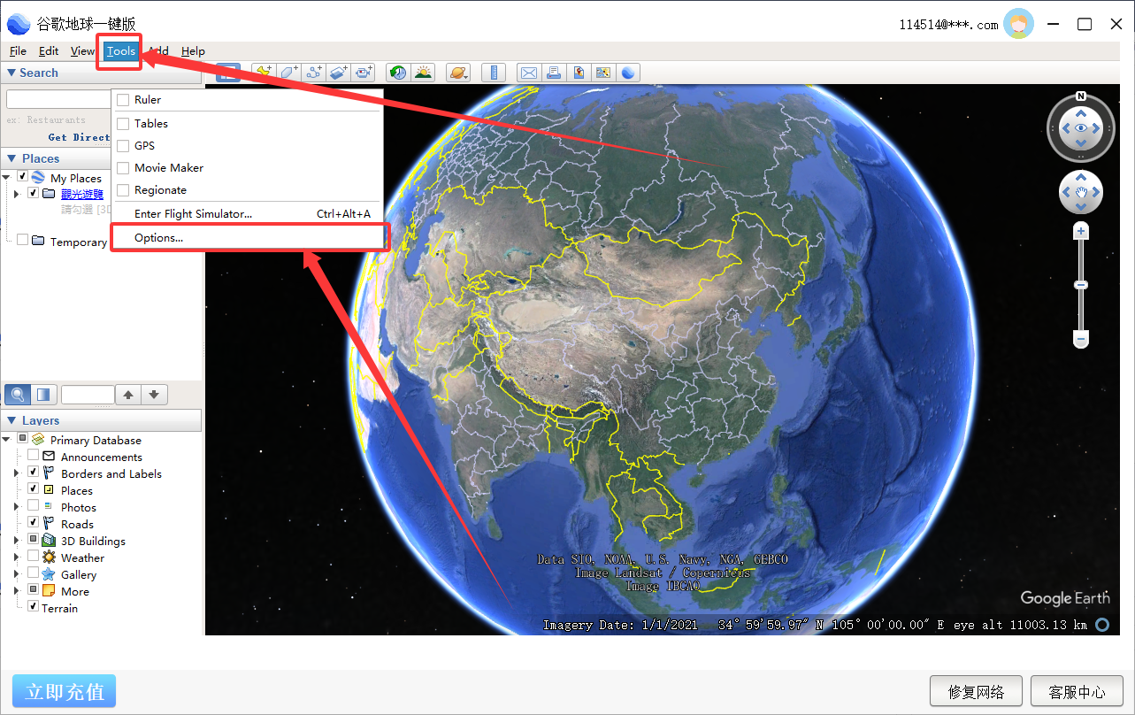Click the user avatar icon in title bar
This screenshot has width=1135, height=715.
(1018, 24)
